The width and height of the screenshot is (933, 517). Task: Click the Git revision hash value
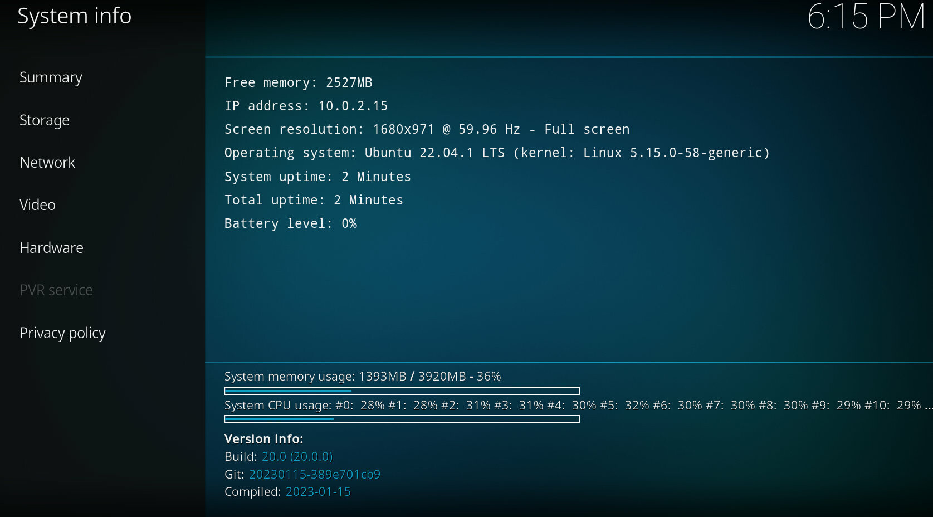coord(314,475)
